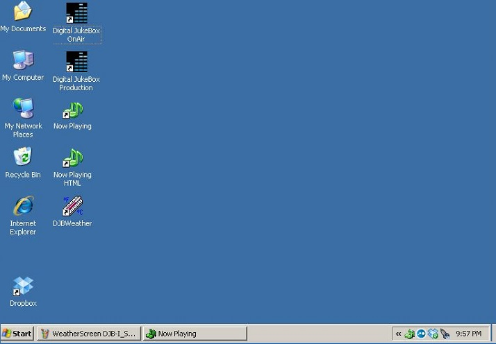Viewport: 496px width, 344px height.
Task: Click the green music notes tray icon
Action: tap(410, 334)
